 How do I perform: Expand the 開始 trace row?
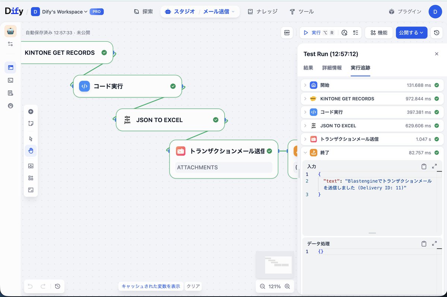click(x=372, y=85)
